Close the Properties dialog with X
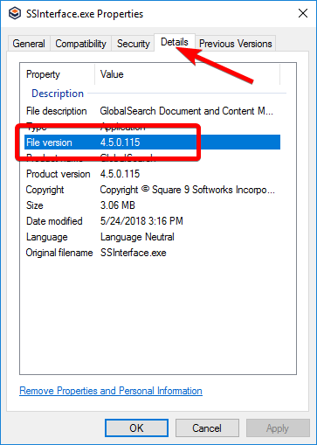Screen dimensions: 317x445 pos(303,13)
